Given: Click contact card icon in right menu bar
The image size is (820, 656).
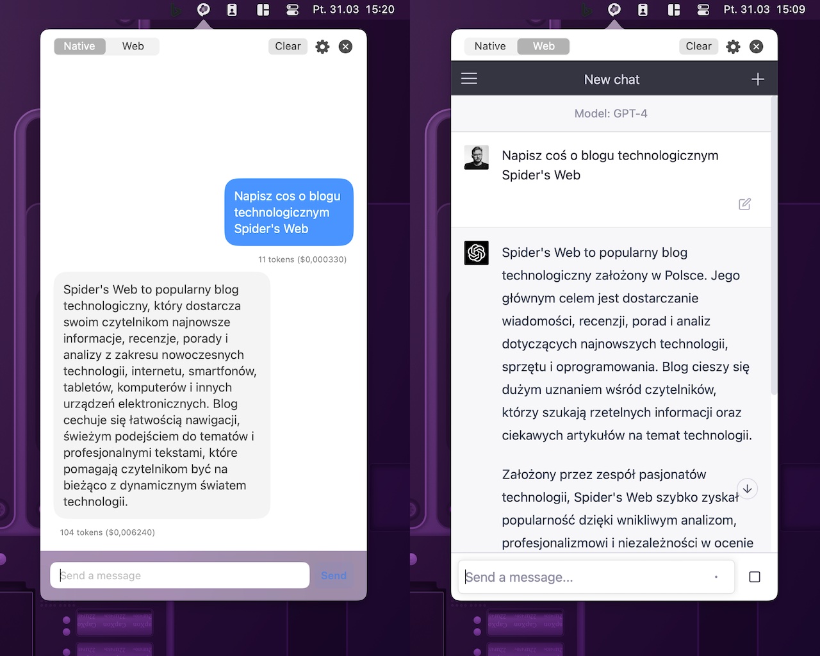Looking at the screenshot, I should coord(643,10).
